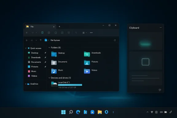Click the vertical dots overflow on the taskbar
This screenshot has width=177, height=118.
(x=113, y=112)
